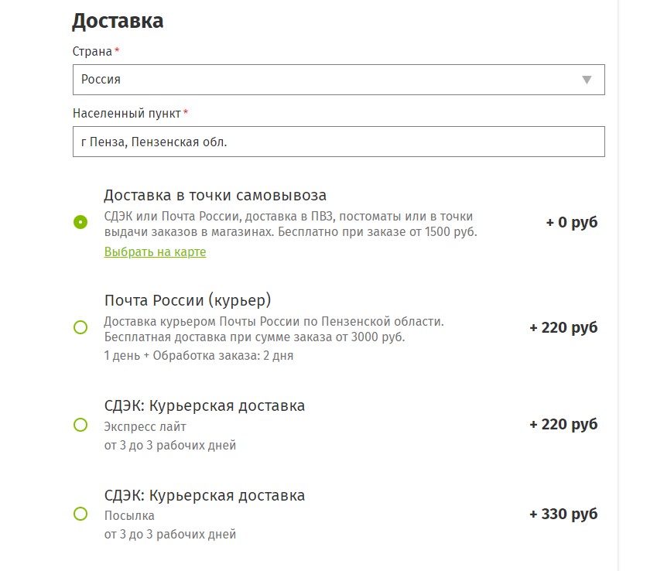Click the Страна field label

click(92, 52)
